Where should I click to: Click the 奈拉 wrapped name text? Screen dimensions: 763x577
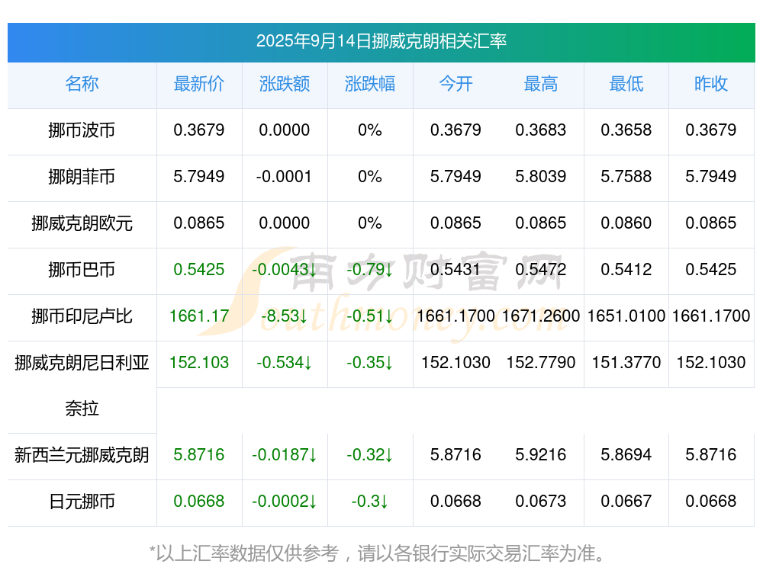pyautogui.click(x=82, y=409)
